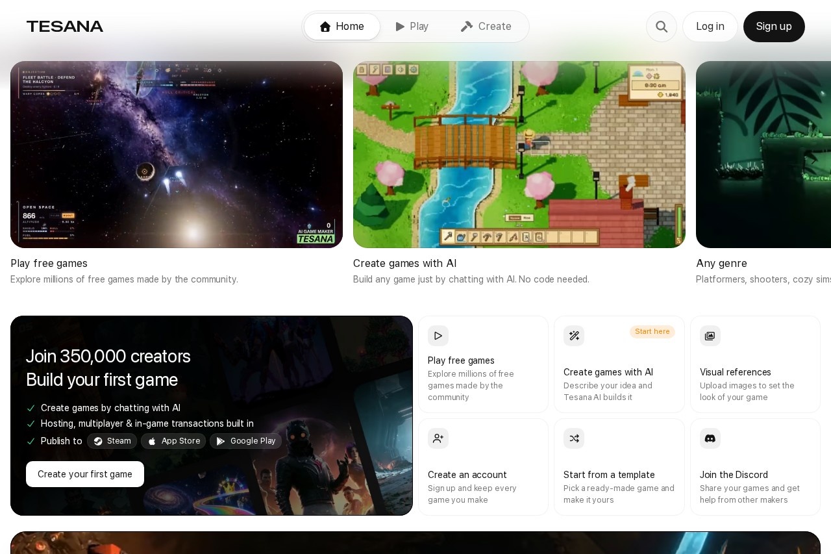Click the Log in button

coord(710,27)
